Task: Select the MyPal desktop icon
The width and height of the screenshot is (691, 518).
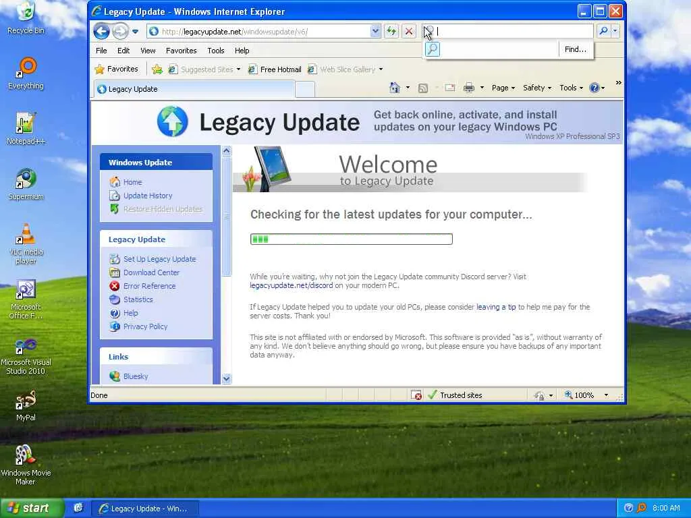Action: pyautogui.click(x=26, y=405)
